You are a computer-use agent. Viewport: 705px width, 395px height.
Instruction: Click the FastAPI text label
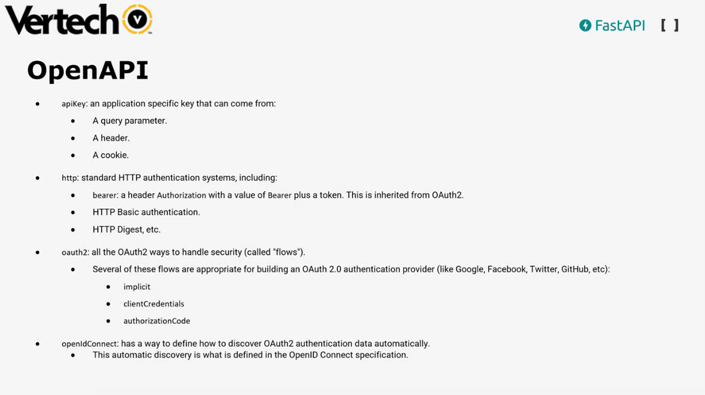pos(620,25)
